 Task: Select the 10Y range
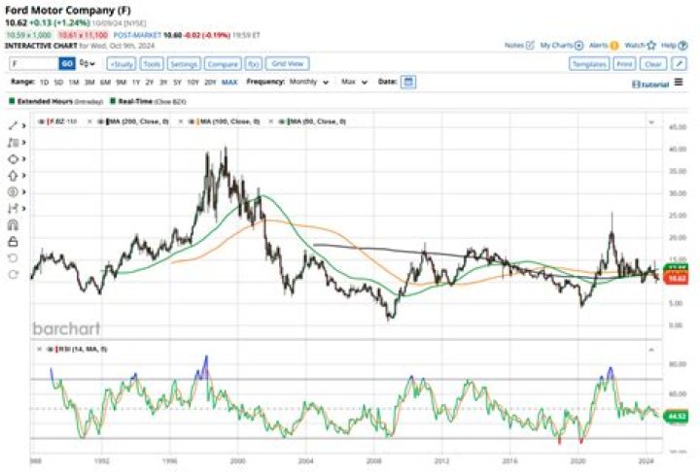[x=192, y=83]
